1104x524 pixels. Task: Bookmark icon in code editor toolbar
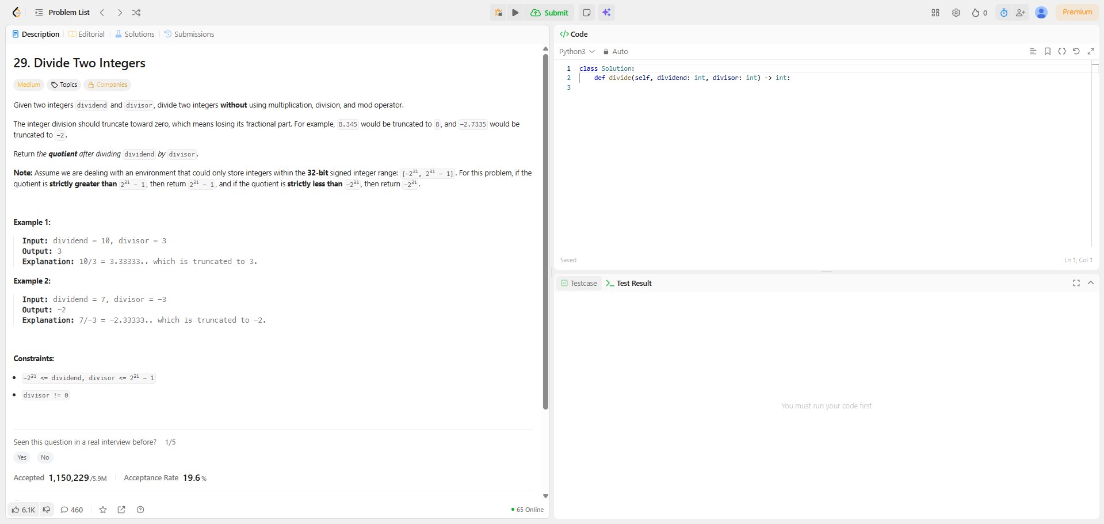click(x=1048, y=51)
